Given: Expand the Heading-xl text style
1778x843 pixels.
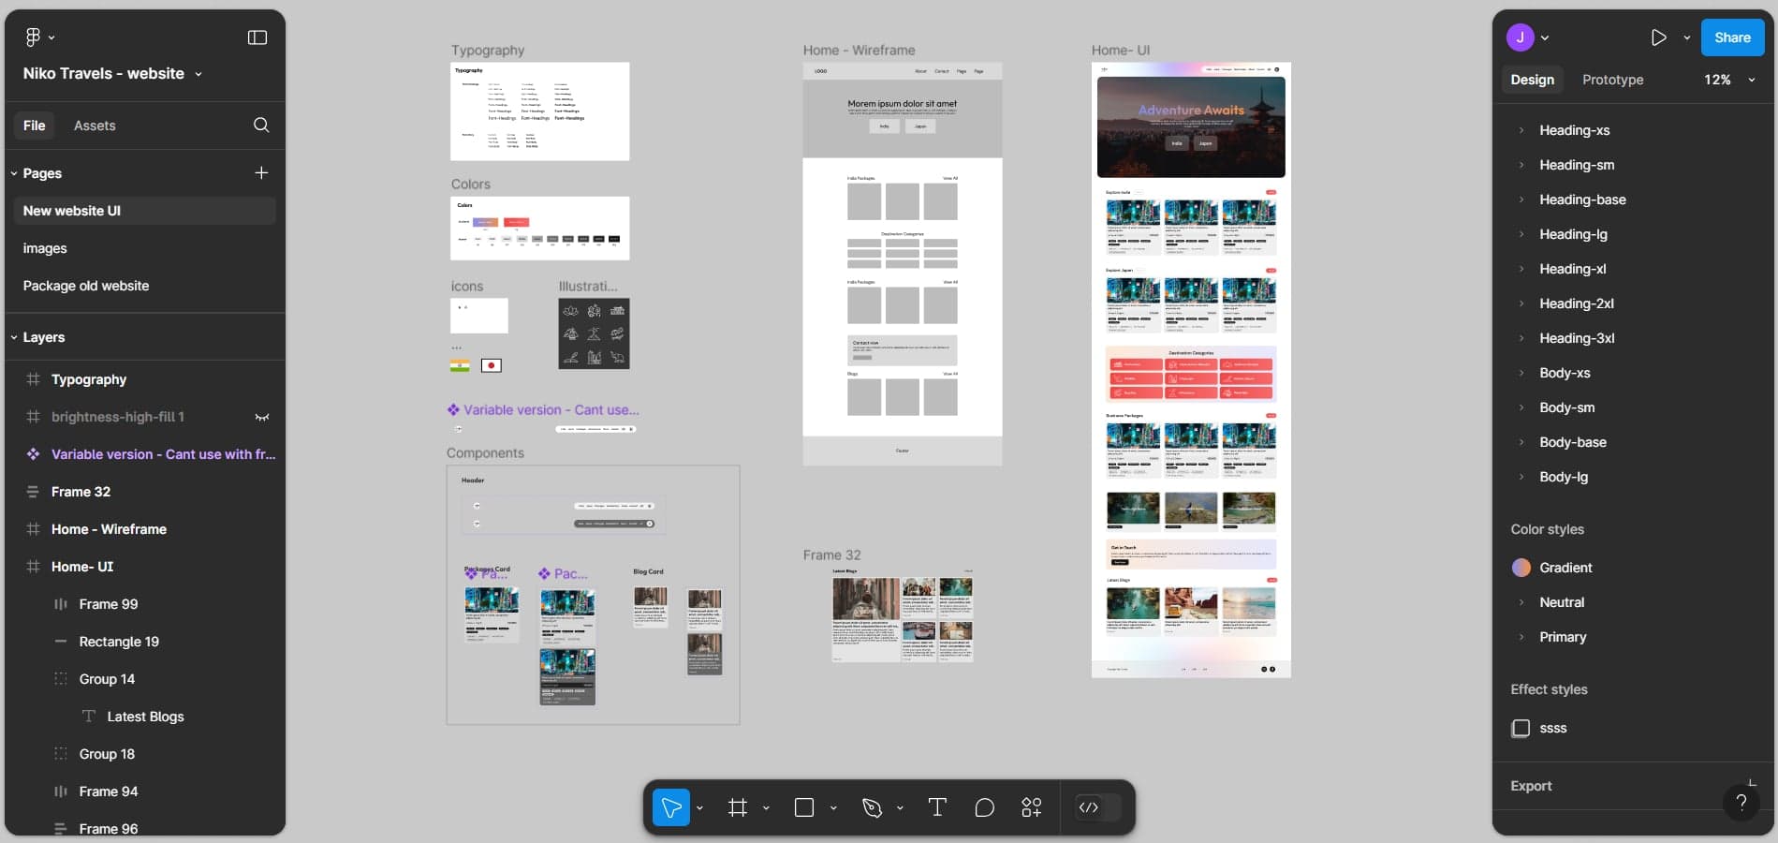Looking at the screenshot, I should click(1521, 269).
